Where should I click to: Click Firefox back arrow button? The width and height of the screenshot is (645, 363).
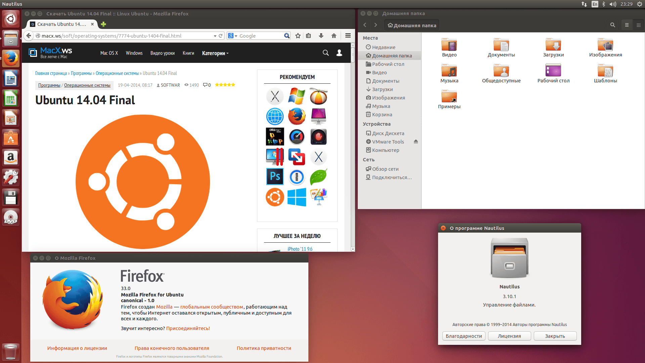[29, 36]
